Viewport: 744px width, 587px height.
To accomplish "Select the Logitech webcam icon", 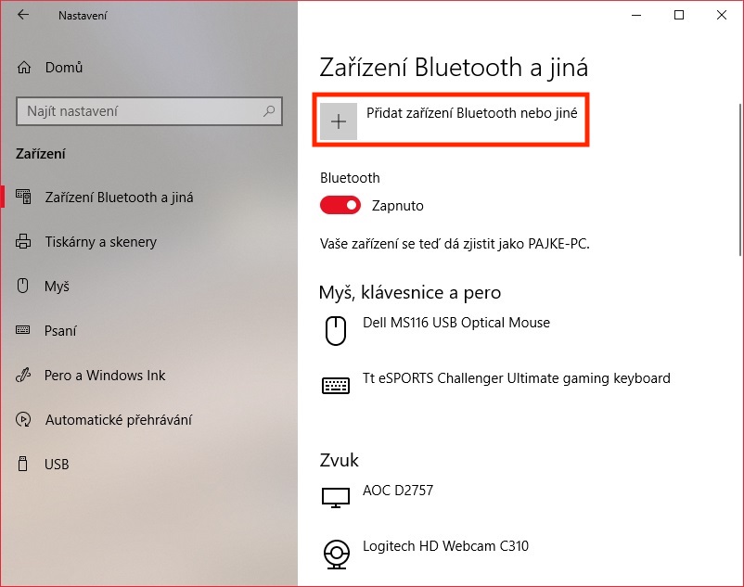I will [x=337, y=554].
